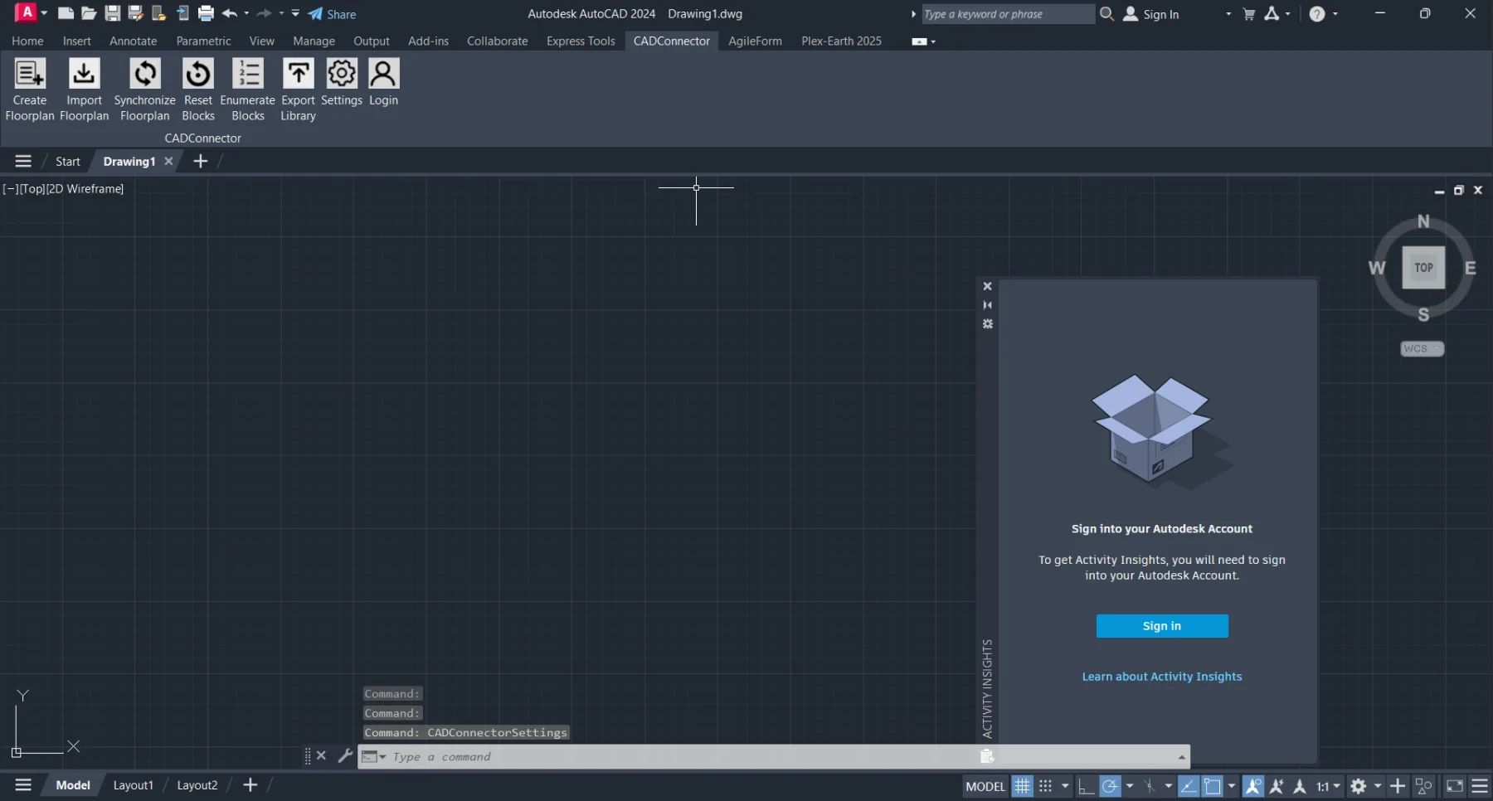
Task: Click the Create Floorplan ribbon icon
Action: [30, 73]
